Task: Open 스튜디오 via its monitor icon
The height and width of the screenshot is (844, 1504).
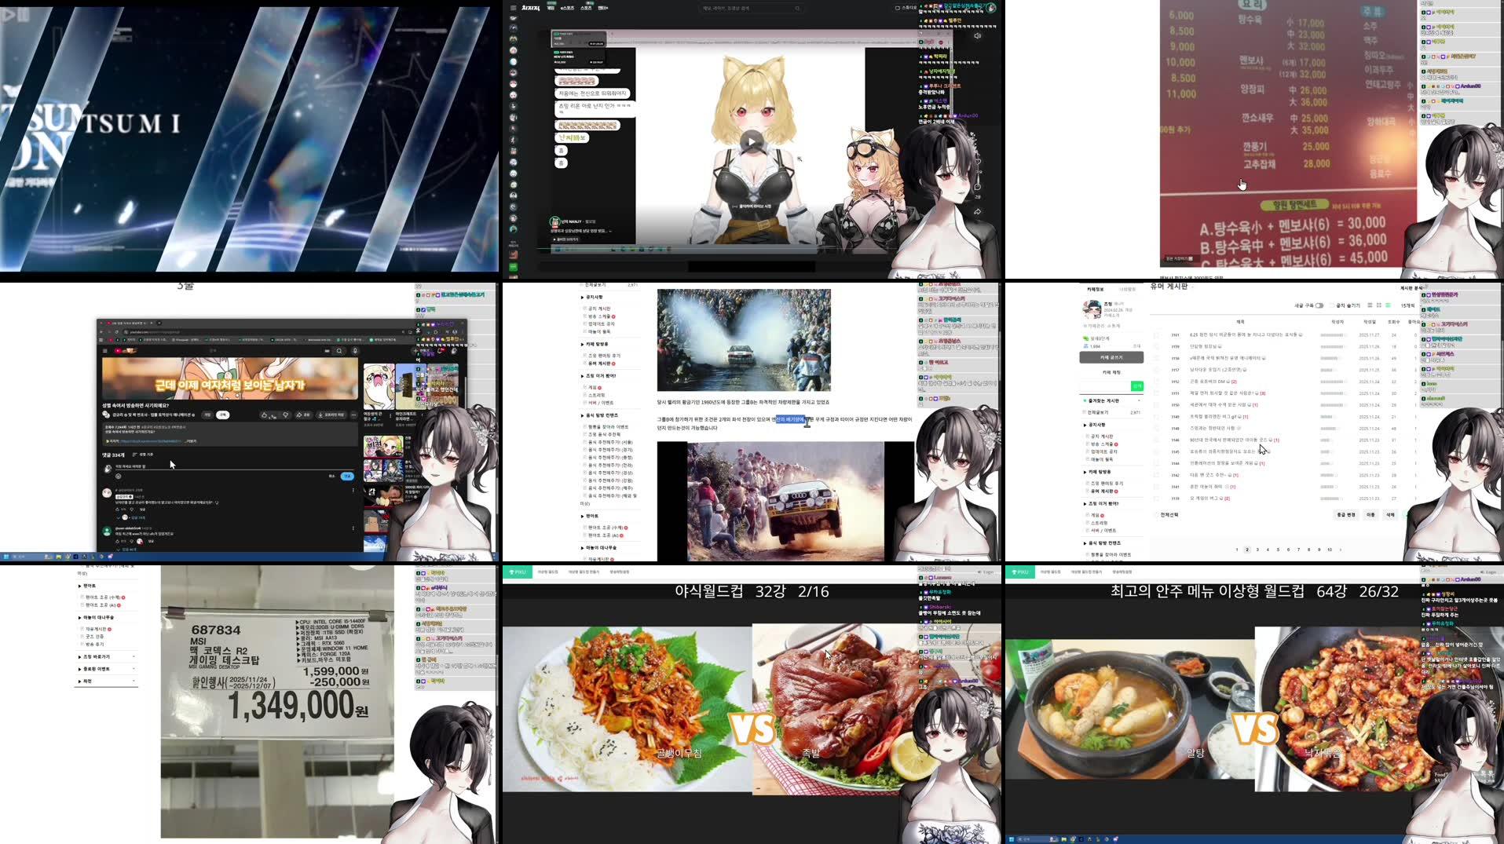Action: tap(896, 8)
